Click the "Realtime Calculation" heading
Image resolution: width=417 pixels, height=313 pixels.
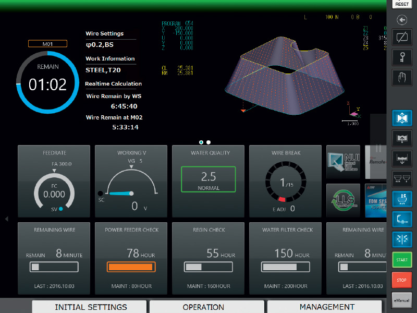tap(113, 83)
